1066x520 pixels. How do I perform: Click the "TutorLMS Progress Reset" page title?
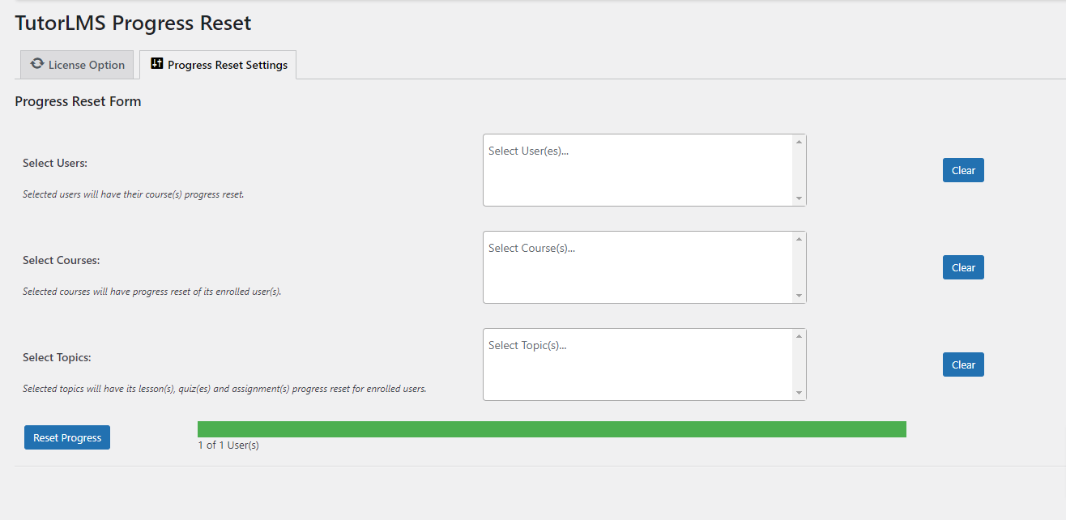[x=133, y=23]
